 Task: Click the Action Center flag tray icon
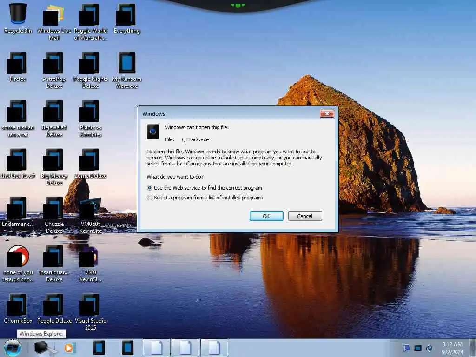(x=406, y=348)
